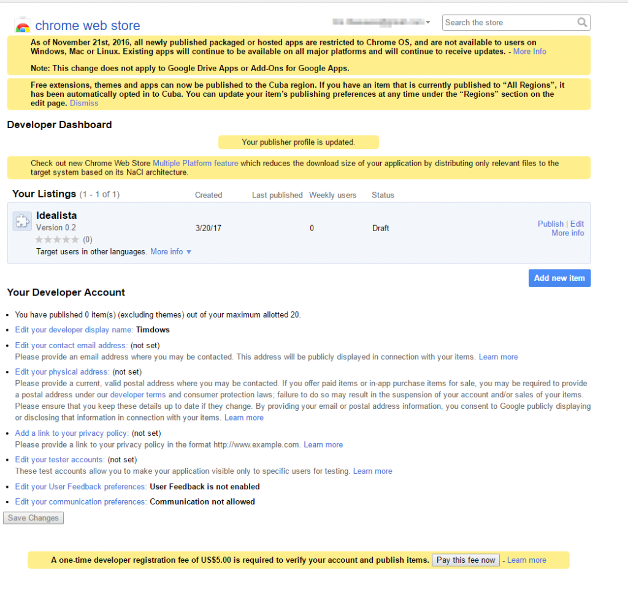Screen dimensions: 628x594
Task: Edit your tester accounts
Action: (x=60, y=460)
